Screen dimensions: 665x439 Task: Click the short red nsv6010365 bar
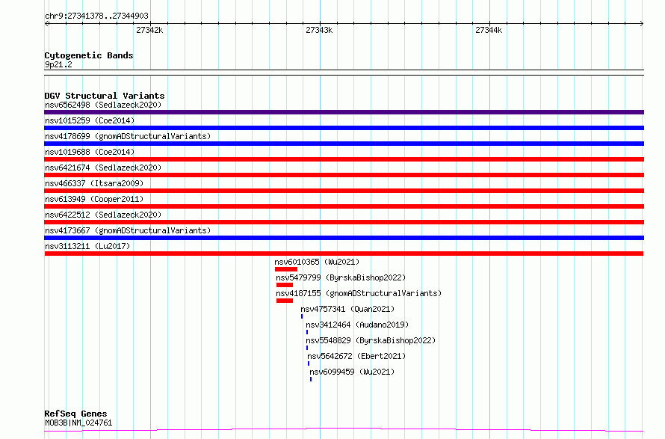point(286,269)
